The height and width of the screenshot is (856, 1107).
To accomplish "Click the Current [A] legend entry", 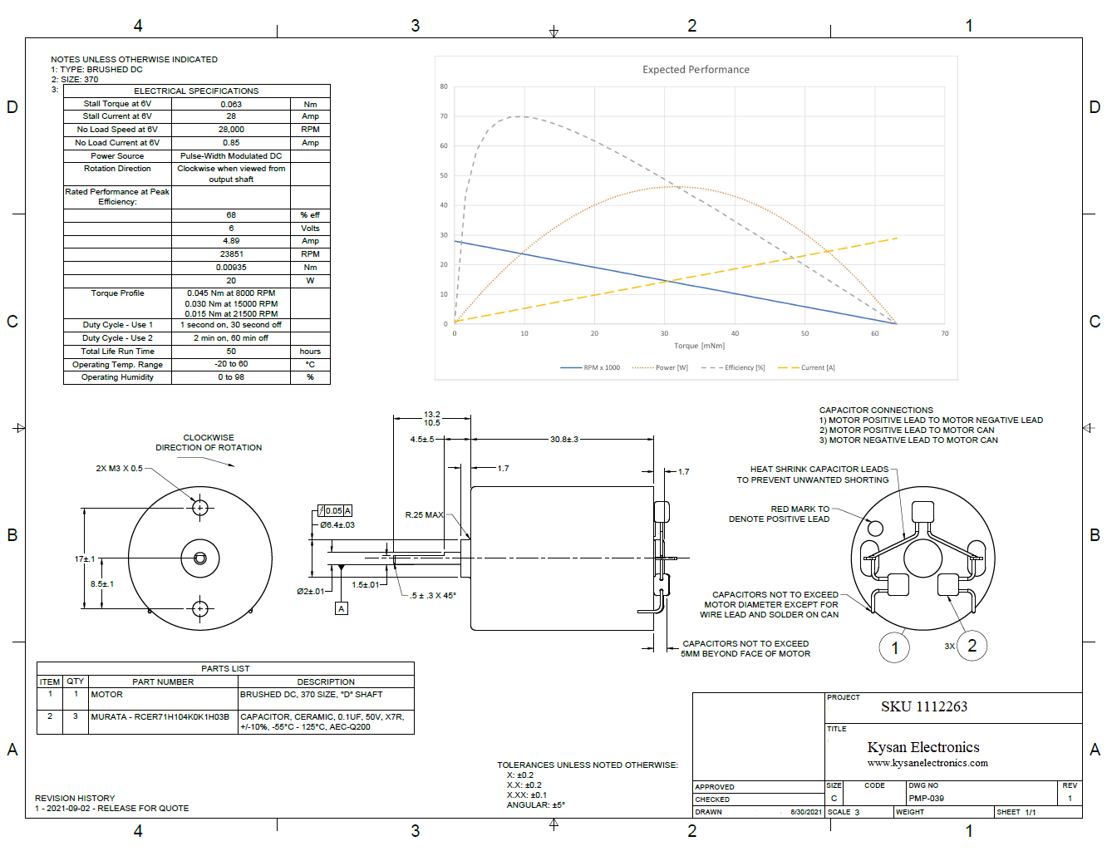I will click(807, 367).
